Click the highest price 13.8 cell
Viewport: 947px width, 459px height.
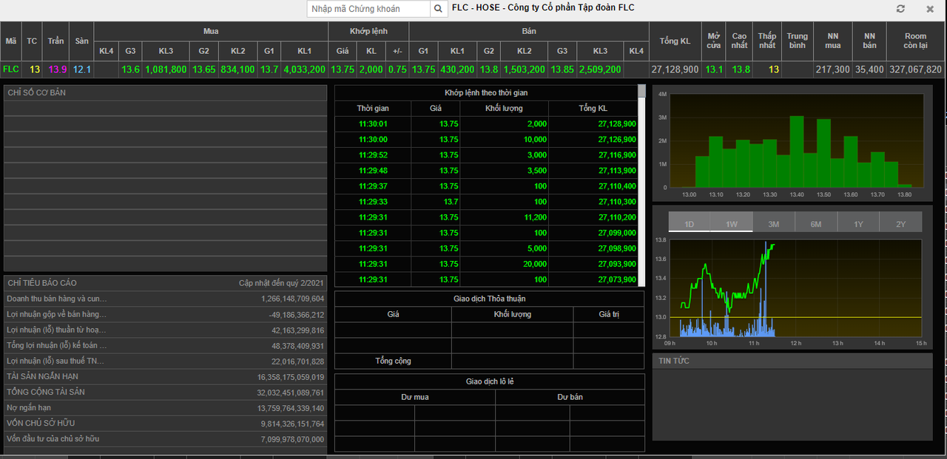click(741, 69)
